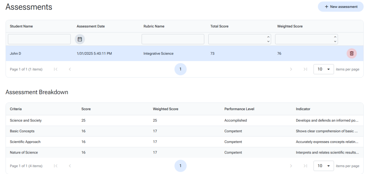Viewport: 369px width, 174px height.
Task: Go to last page in Assessments pager
Action: pos(305,69)
